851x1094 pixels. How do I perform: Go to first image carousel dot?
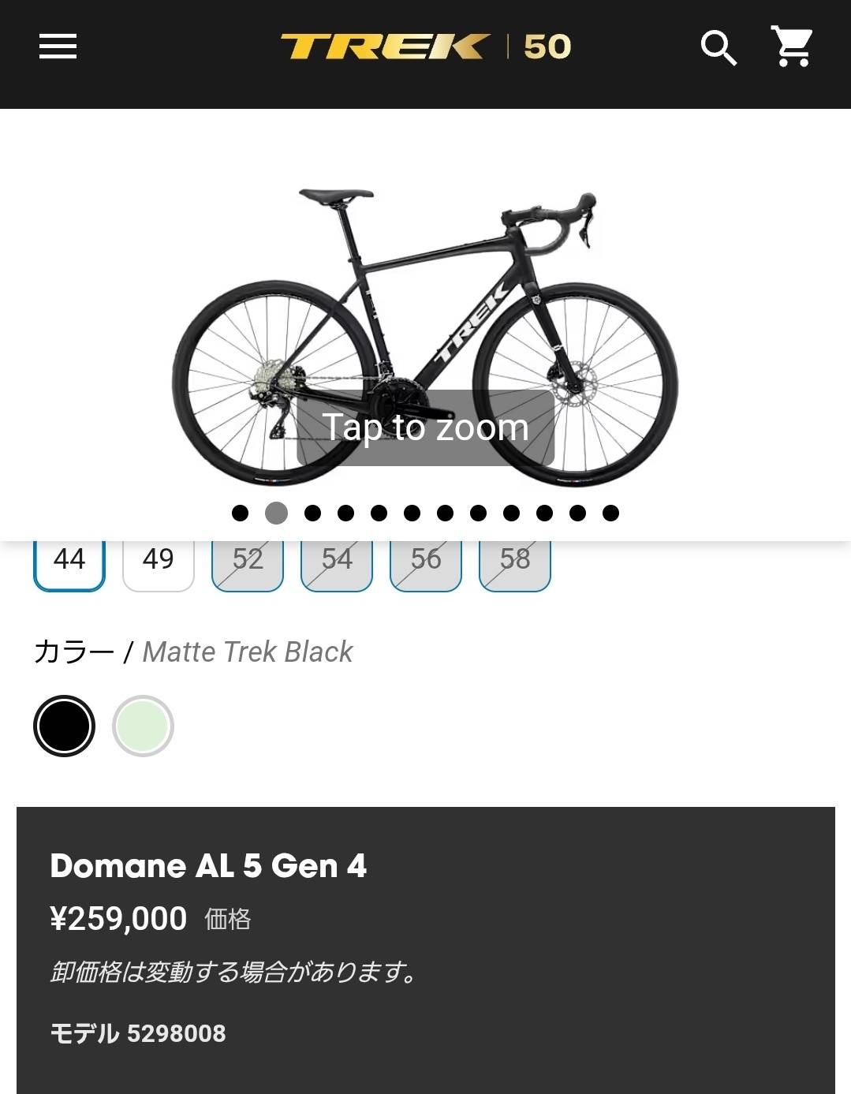(x=241, y=513)
